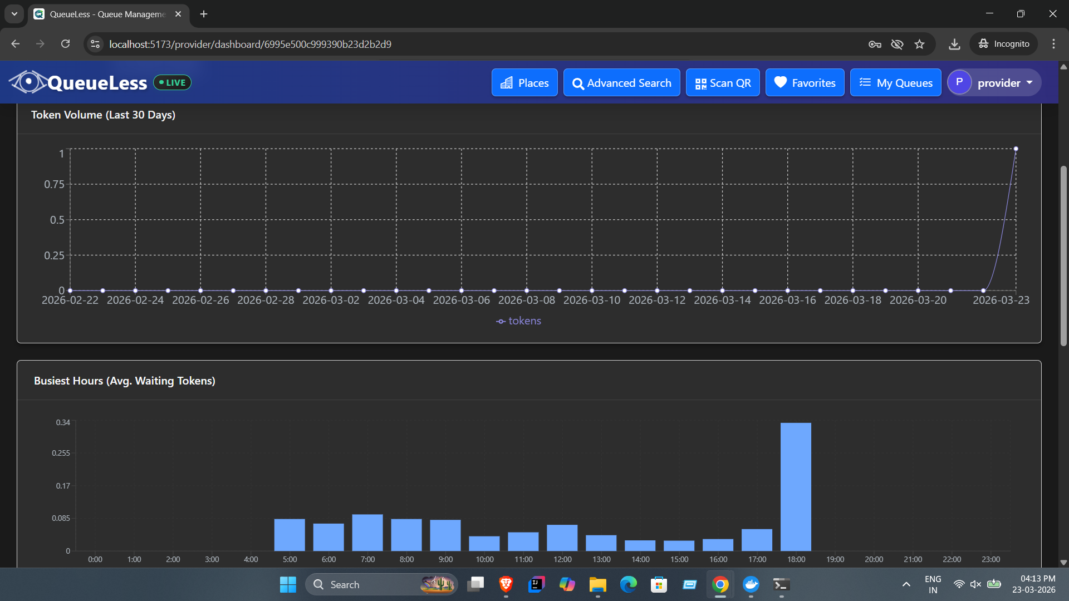This screenshot has height=601, width=1069.
Task: Open Task View from taskbar
Action: coord(475,585)
